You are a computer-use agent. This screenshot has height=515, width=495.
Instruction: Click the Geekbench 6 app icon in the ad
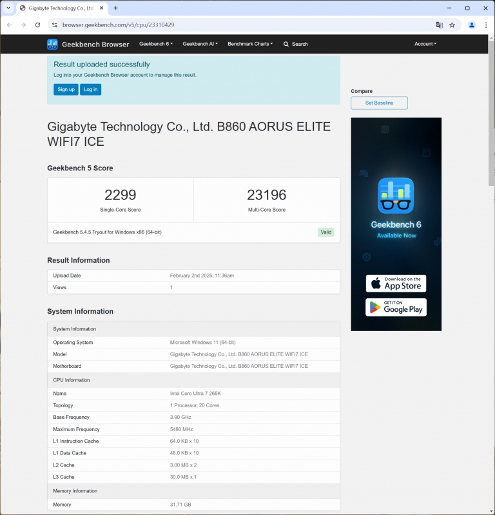coord(396,196)
